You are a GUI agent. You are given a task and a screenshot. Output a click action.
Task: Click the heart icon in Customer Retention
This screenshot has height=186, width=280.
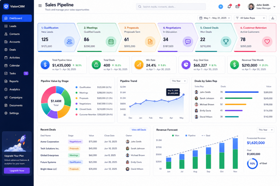pos(267,42)
